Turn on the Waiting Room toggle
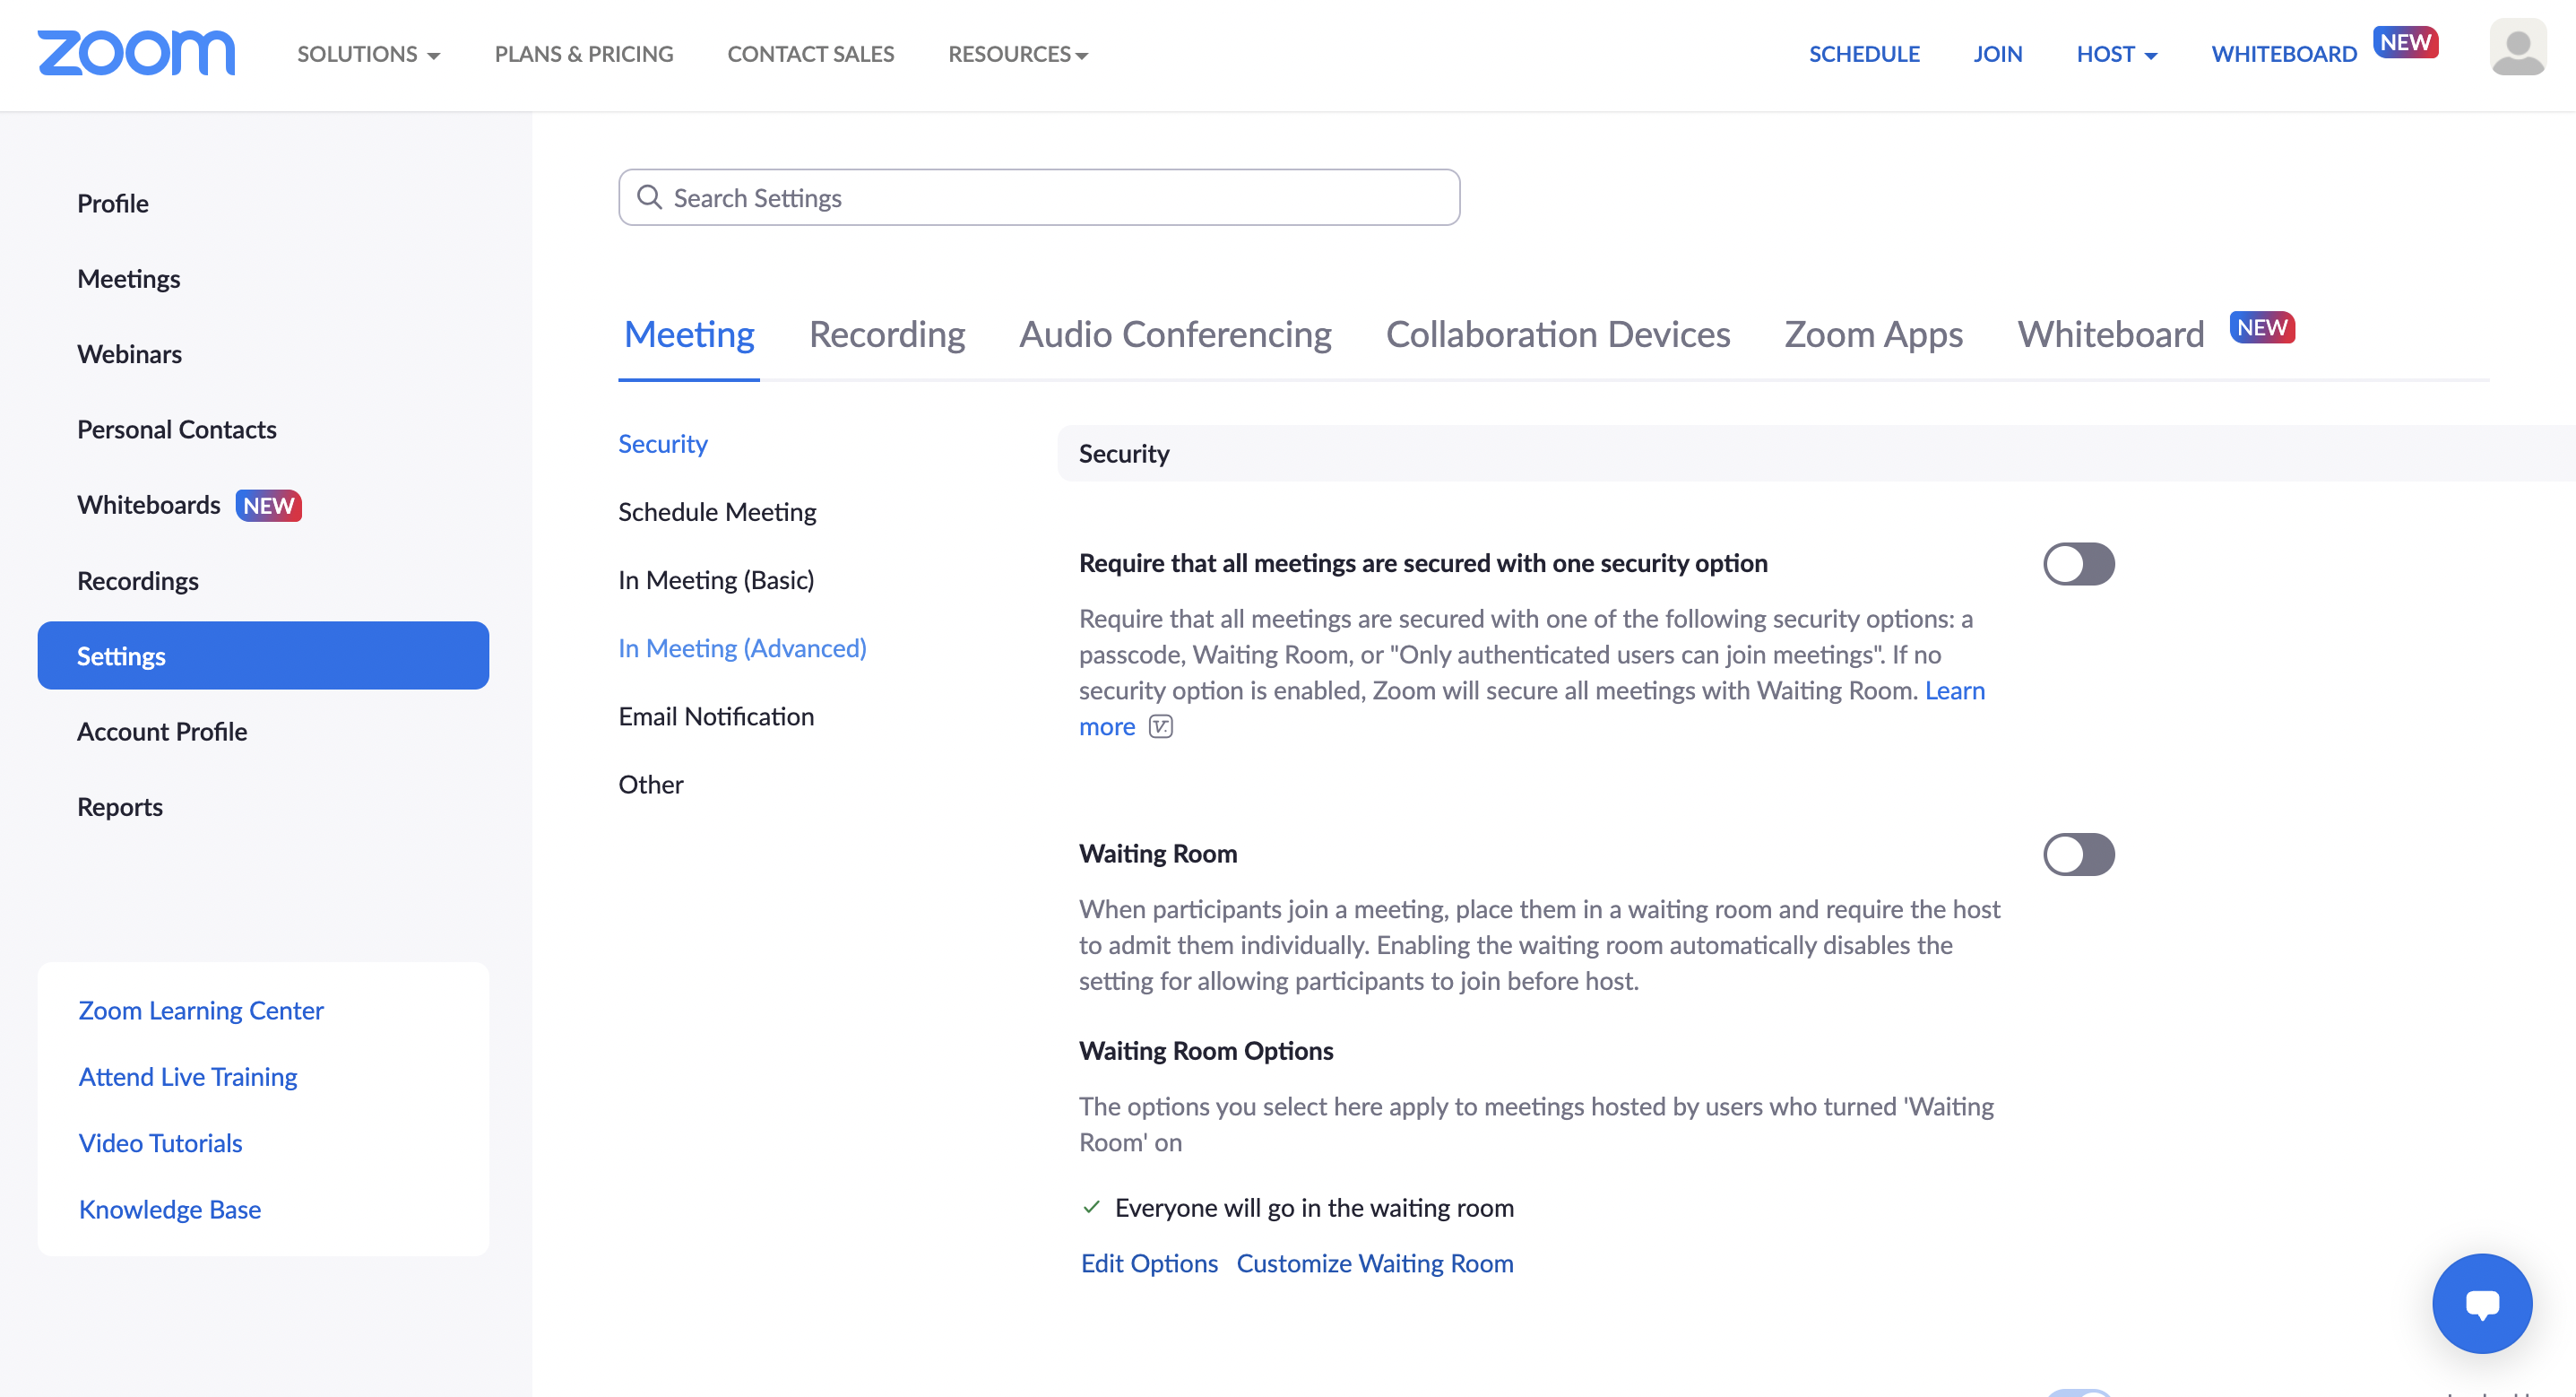Screen dimensions: 2576x1397 click(2078, 854)
